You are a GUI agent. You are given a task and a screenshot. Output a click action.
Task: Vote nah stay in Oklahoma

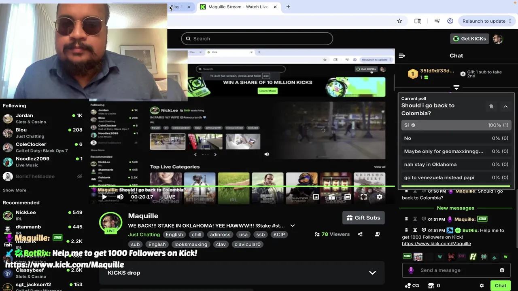456,164
